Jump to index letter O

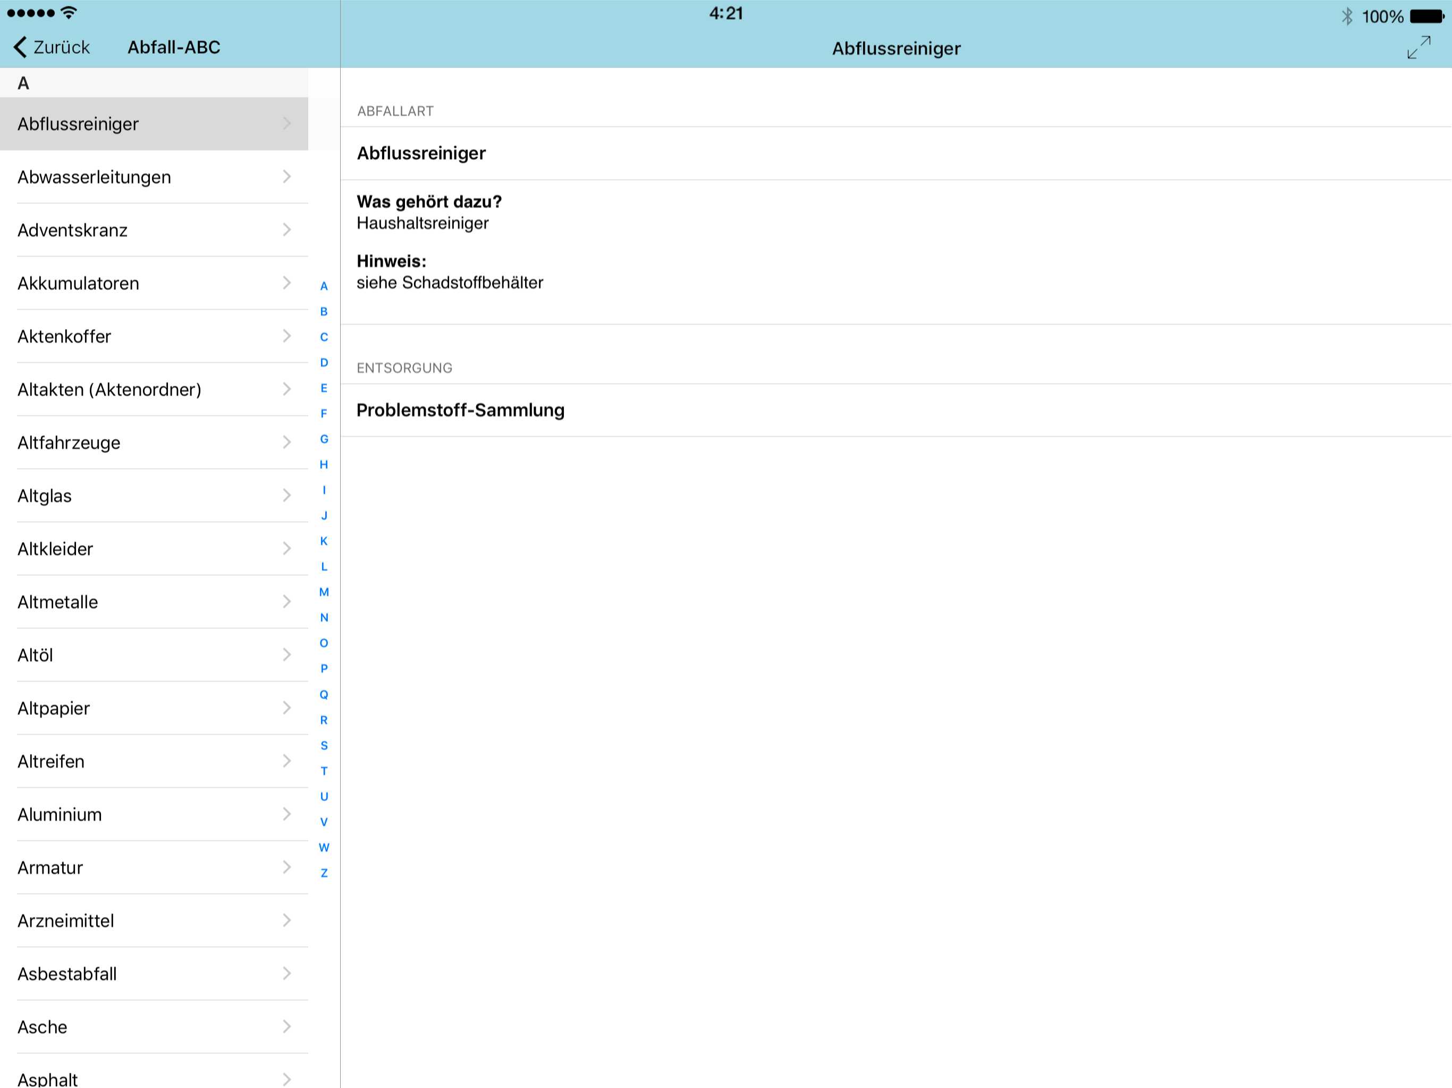324,643
